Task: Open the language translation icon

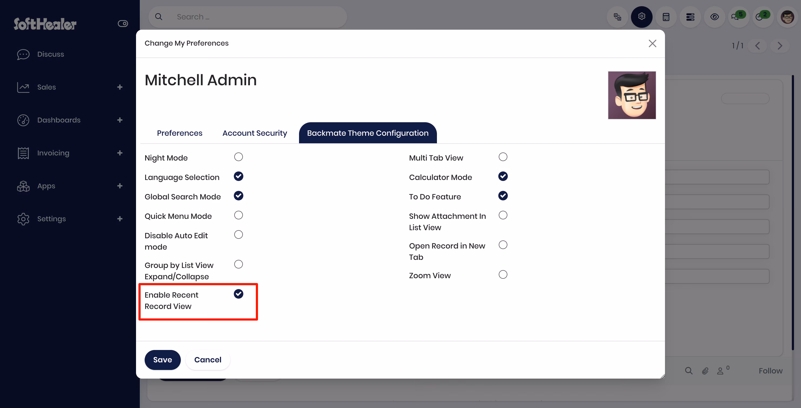Action: 617,17
